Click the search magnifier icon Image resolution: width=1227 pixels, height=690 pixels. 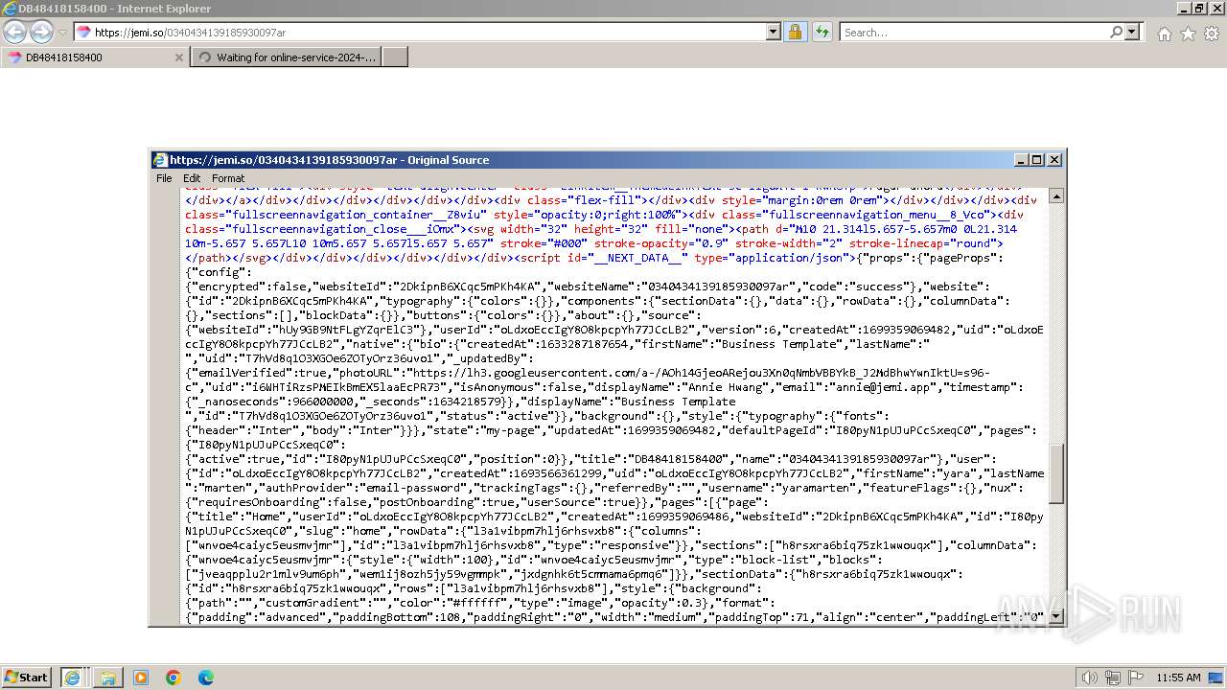coord(1116,32)
